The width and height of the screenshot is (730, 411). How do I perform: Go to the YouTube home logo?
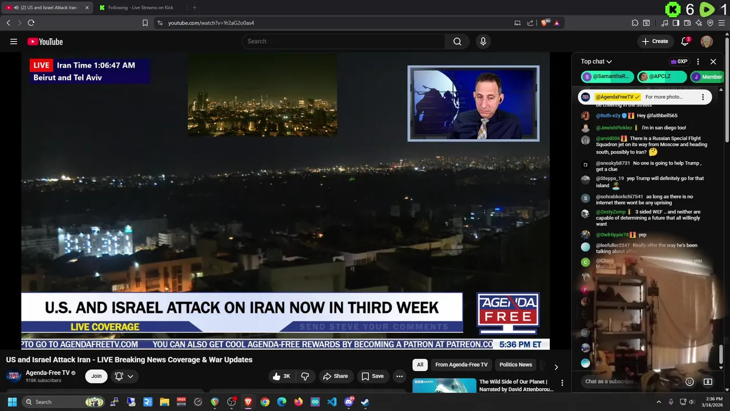click(45, 41)
